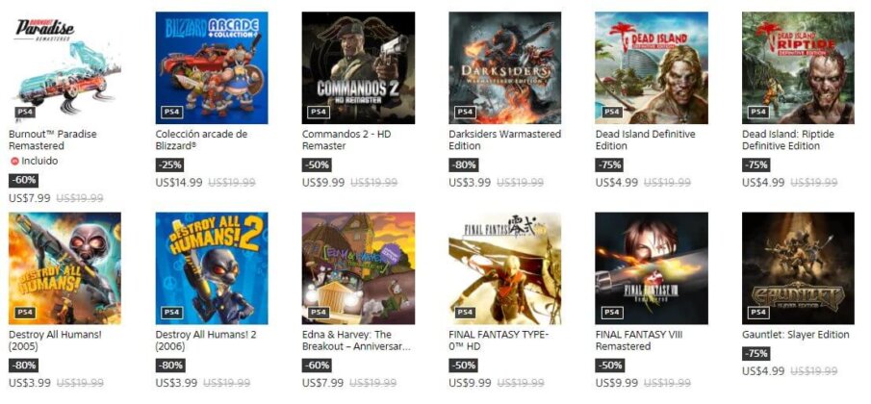Select the Destroy All Humans! (2005) cover
871x404 pixels.
point(64,268)
